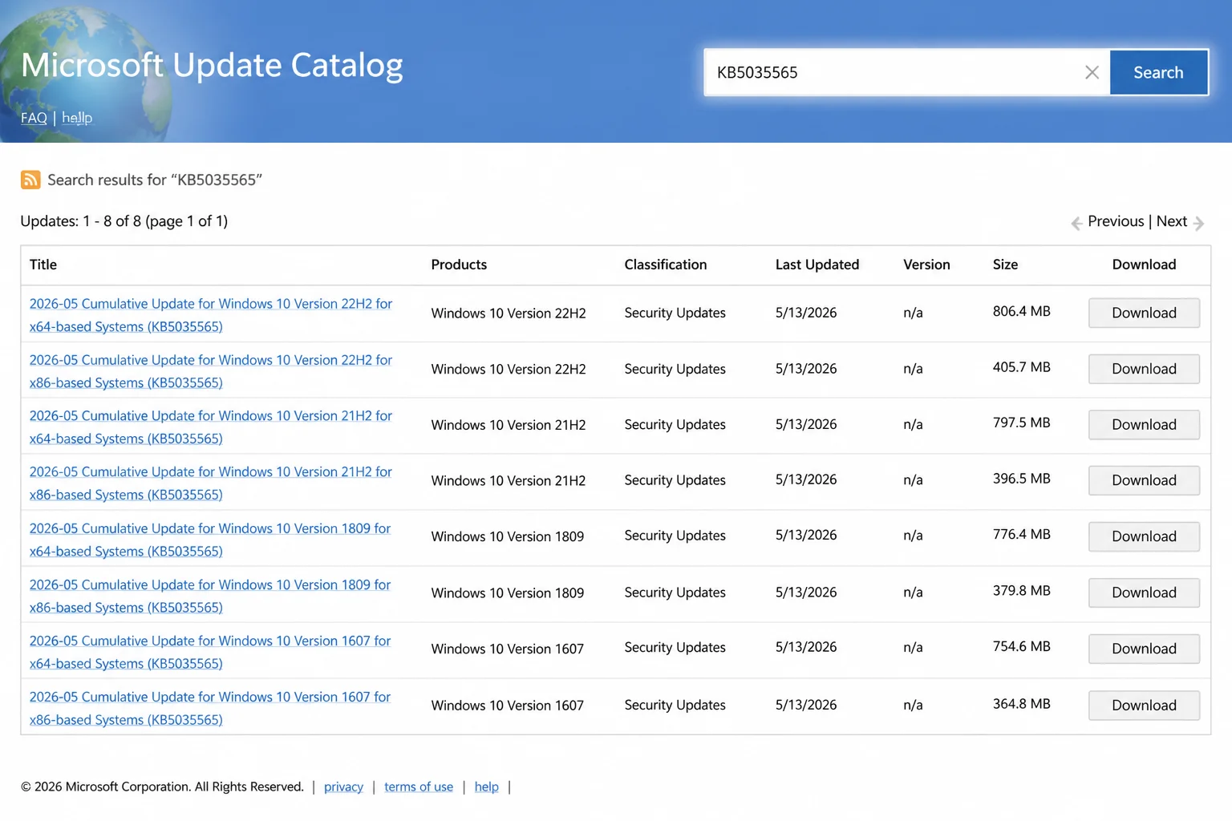The height and width of the screenshot is (821, 1232).
Task: Download the 797.5 MB 21H2 x64 update
Action: (x=1144, y=425)
